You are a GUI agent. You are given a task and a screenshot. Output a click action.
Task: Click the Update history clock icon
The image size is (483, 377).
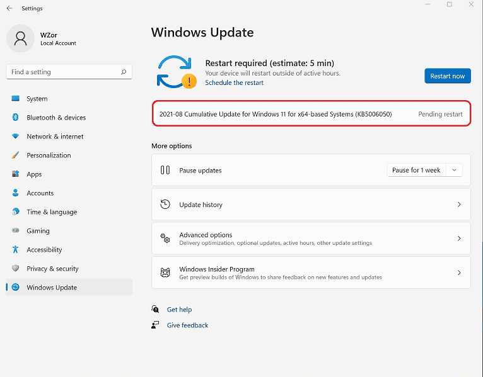point(165,204)
